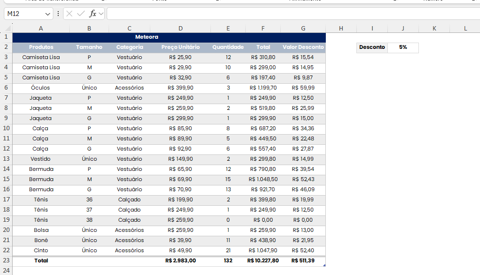This screenshot has height=275, width=480.
Task: Click the Valor Desconto header cell
Action: [303, 47]
